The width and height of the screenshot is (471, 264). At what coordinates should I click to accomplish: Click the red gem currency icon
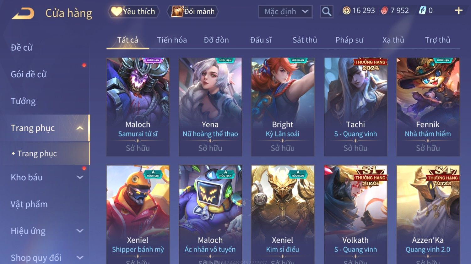pos(384,11)
